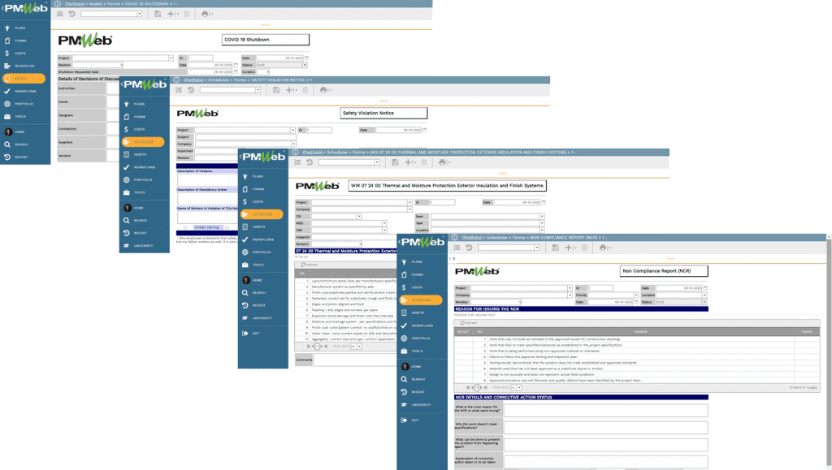Image resolution: width=832 pixels, height=470 pixels.
Task: Click the Comments box in the WIR window
Action: click(356, 360)
